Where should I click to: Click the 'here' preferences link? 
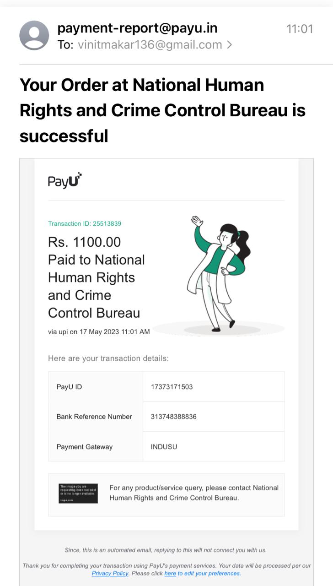pos(170,573)
